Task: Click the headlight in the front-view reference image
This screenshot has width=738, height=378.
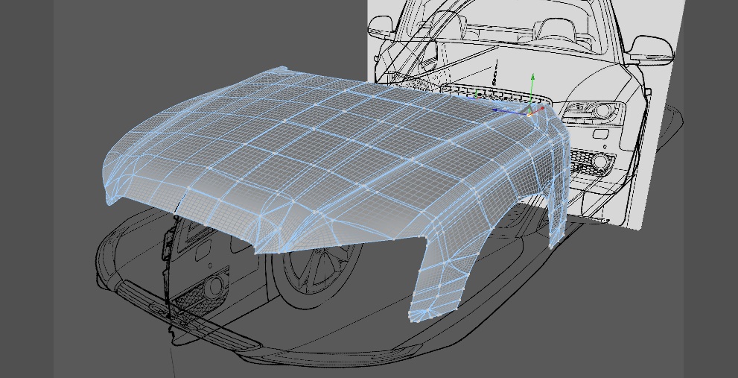Action: coord(594,113)
